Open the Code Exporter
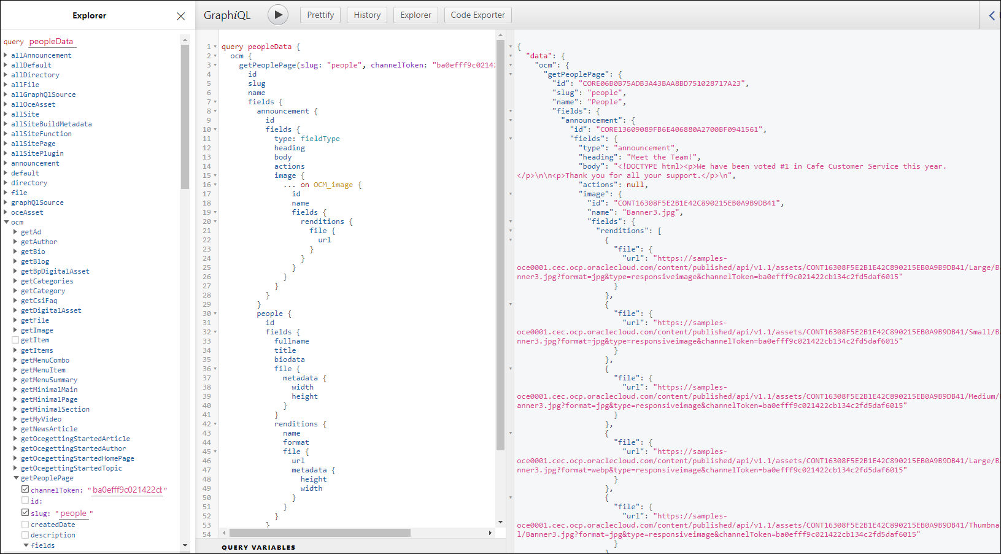This screenshot has width=1001, height=554. [x=477, y=15]
